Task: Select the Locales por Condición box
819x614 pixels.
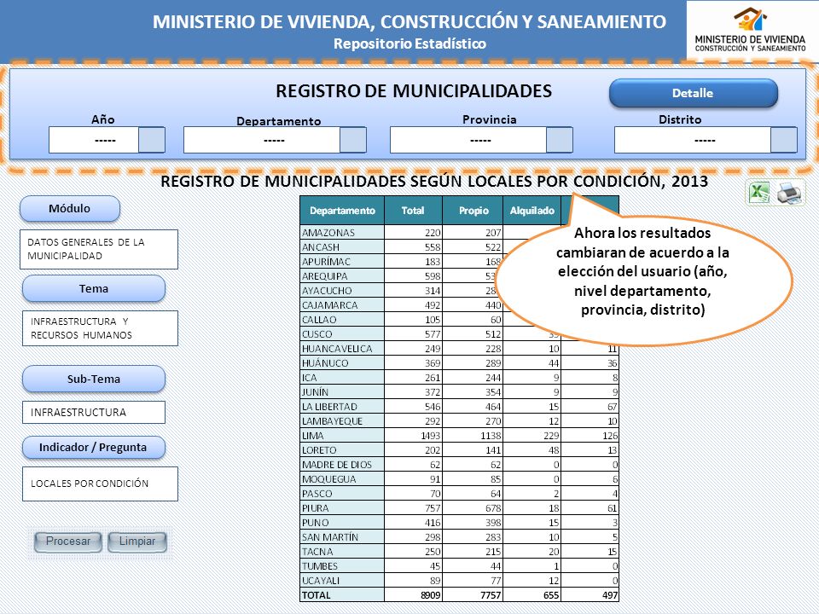Action: pyautogui.click(x=101, y=484)
